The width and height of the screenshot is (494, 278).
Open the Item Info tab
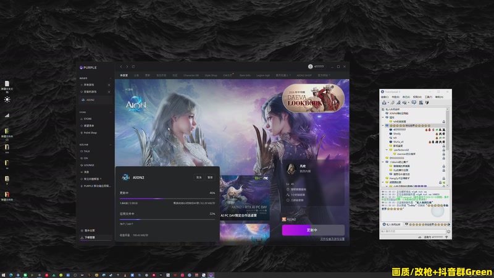[245, 75]
